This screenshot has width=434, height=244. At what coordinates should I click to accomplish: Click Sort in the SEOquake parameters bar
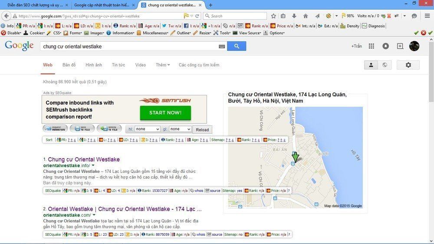pyautogui.click(x=49, y=140)
